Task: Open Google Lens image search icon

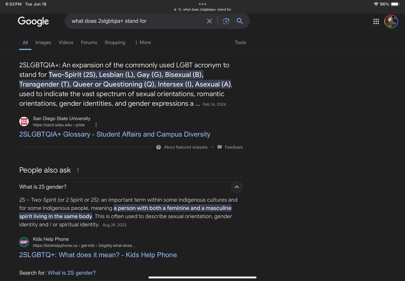Action: 226,21
